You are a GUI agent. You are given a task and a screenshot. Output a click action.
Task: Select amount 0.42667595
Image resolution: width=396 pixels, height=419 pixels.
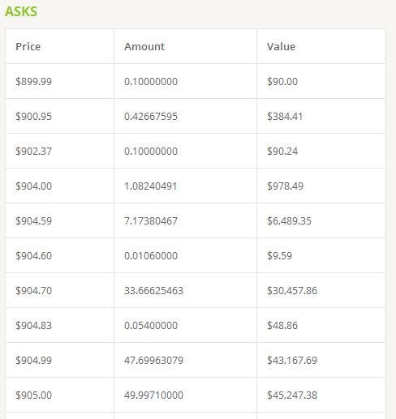(x=151, y=116)
